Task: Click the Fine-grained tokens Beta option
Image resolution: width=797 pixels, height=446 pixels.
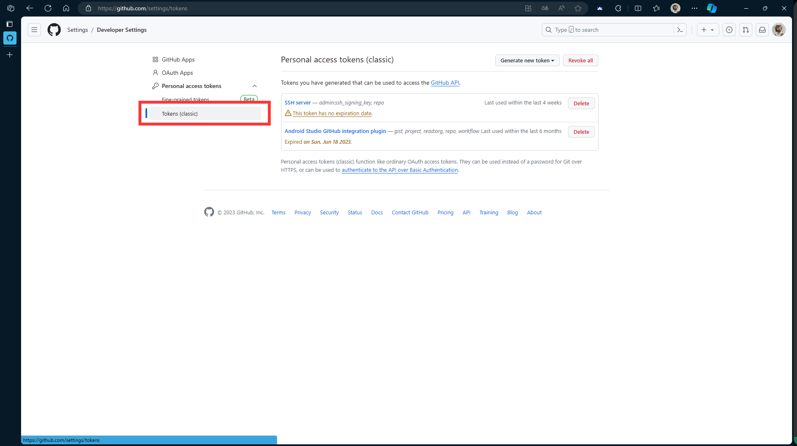Action: [x=185, y=100]
